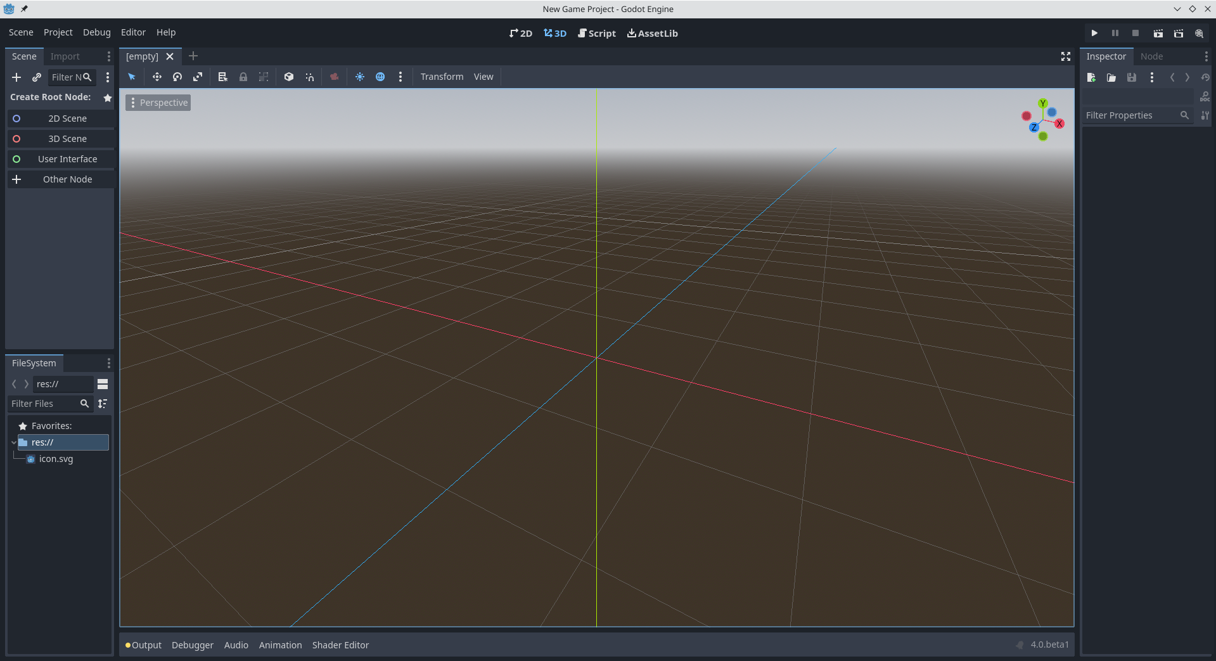This screenshot has width=1216, height=661.
Task: Select the Scale tool
Action: pyautogui.click(x=198, y=77)
